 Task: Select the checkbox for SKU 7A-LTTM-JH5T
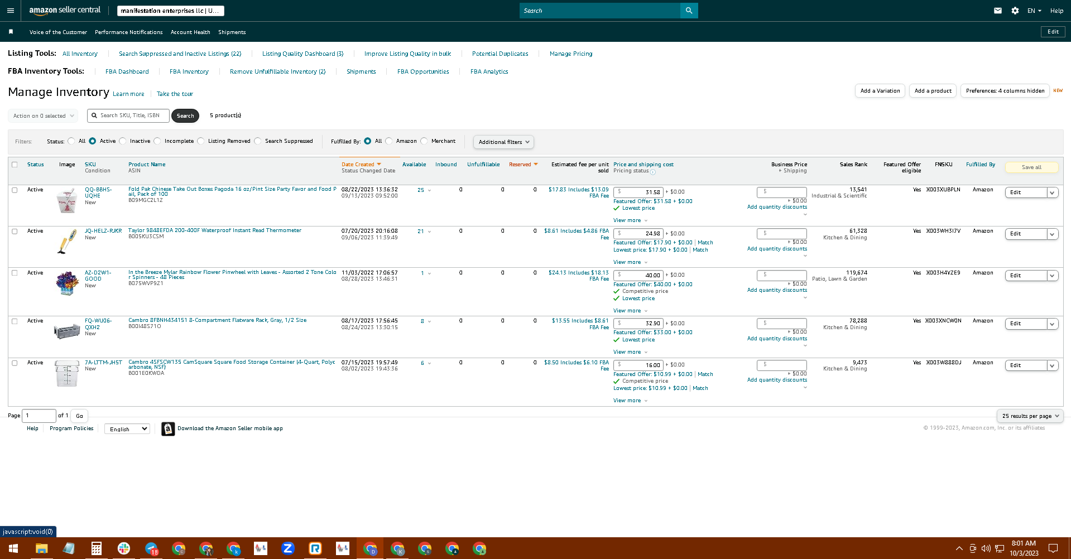(x=15, y=363)
